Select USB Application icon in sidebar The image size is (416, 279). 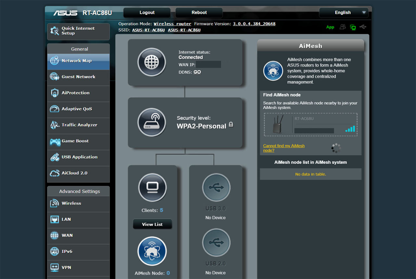click(55, 157)
